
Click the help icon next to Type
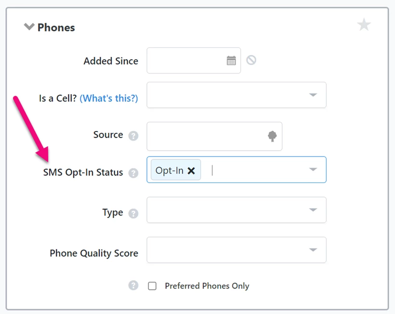(x=133, y=213)
